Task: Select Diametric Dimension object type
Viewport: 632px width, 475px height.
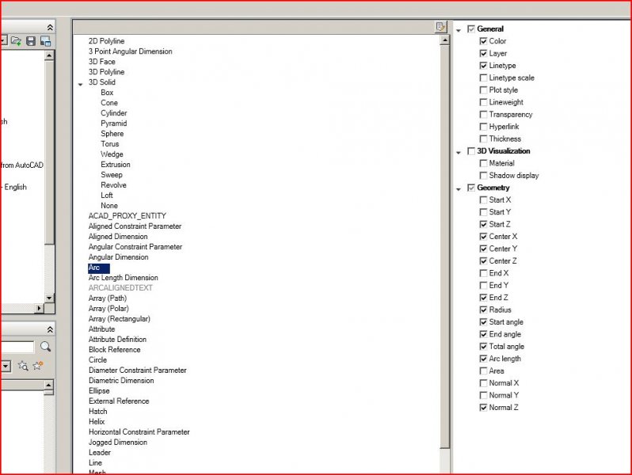Action: (121, 380)
